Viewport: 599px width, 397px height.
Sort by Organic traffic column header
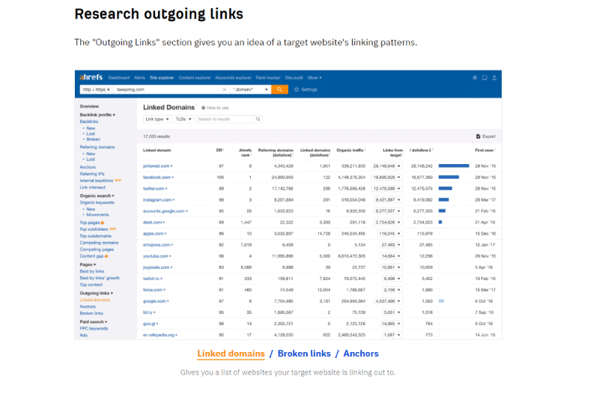(x=350, y=150)
